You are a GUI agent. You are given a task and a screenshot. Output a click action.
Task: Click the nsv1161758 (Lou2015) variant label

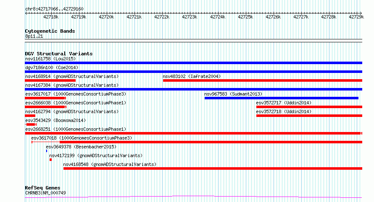pyautogui.click(x=50, y=59)
